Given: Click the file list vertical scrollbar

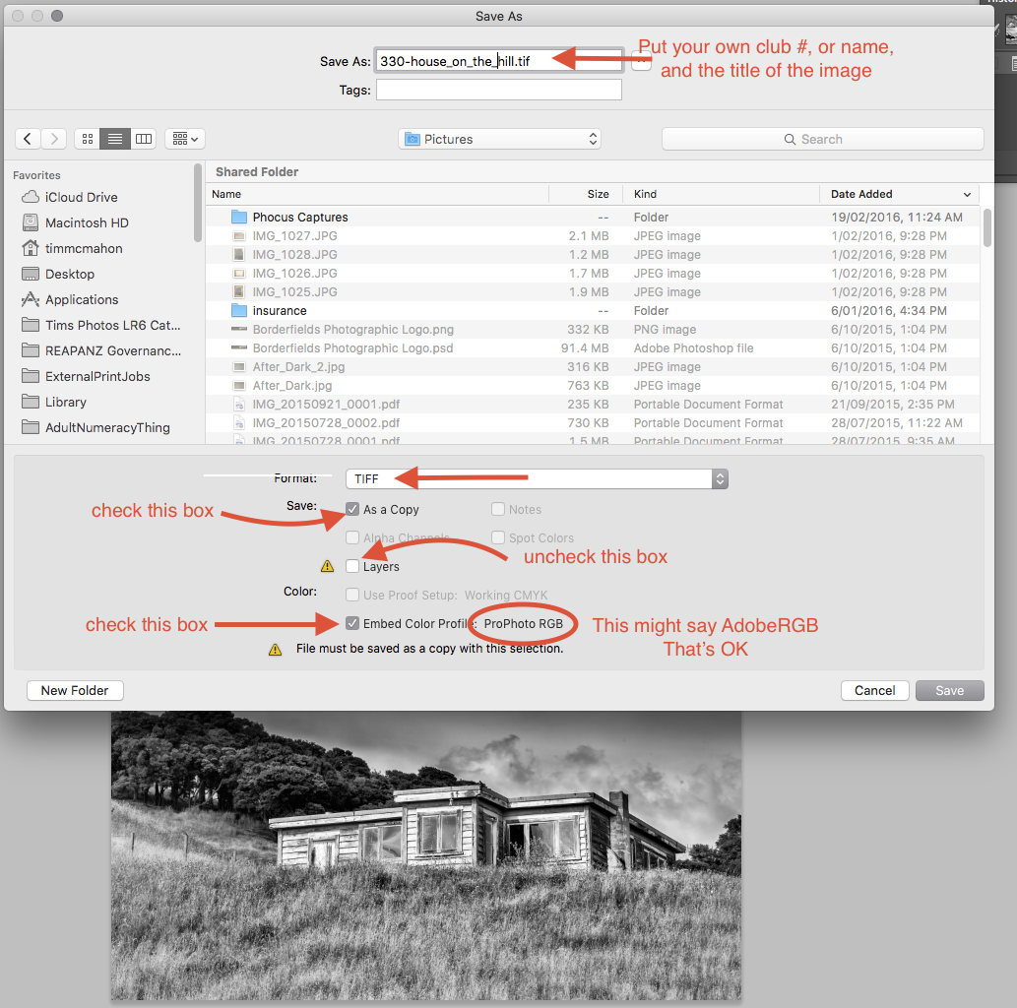Looking at the screenshot, I should (x=987, y=226).
